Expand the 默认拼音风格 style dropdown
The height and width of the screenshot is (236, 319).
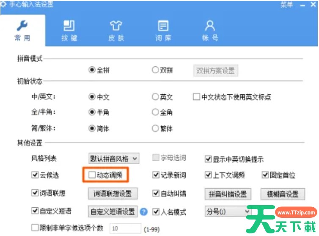tap(114, 159)
